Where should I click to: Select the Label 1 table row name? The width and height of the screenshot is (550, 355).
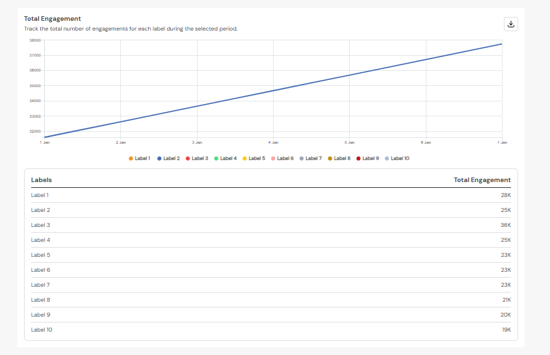click(x=40, y=195)
